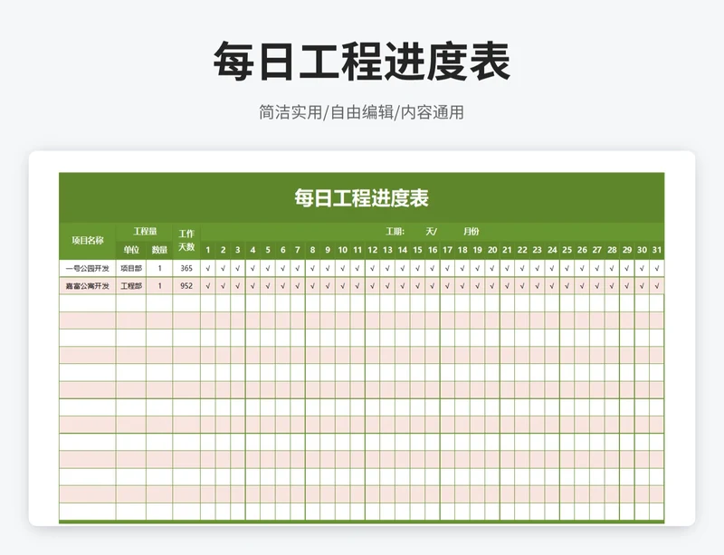The width and height of the screenshot is (724, 555).
Task: Click the day 20 column header
Action: [491, 250]
